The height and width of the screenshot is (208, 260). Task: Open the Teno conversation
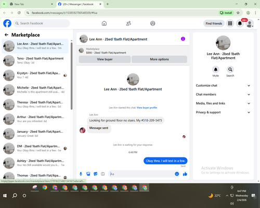[x=35, y=61]
